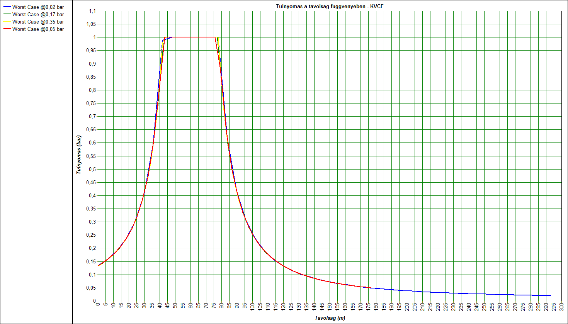Viewport: 568px width, 324px height.
Task: Click x-axis label 150
Action: tap(330, 307)
